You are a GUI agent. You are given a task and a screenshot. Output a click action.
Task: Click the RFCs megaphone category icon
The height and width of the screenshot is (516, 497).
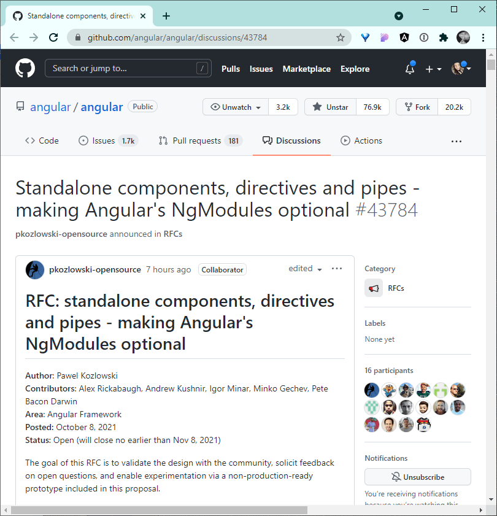point(374,288)
